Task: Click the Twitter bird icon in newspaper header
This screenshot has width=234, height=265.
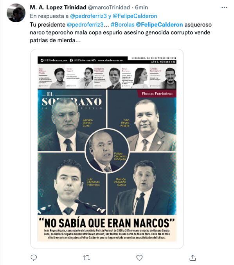Action: coord(42,60)
